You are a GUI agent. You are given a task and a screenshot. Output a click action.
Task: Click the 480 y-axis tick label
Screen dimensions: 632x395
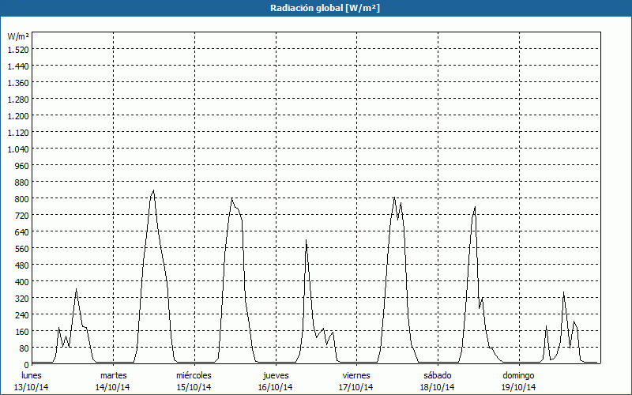[x=21, y=265]
